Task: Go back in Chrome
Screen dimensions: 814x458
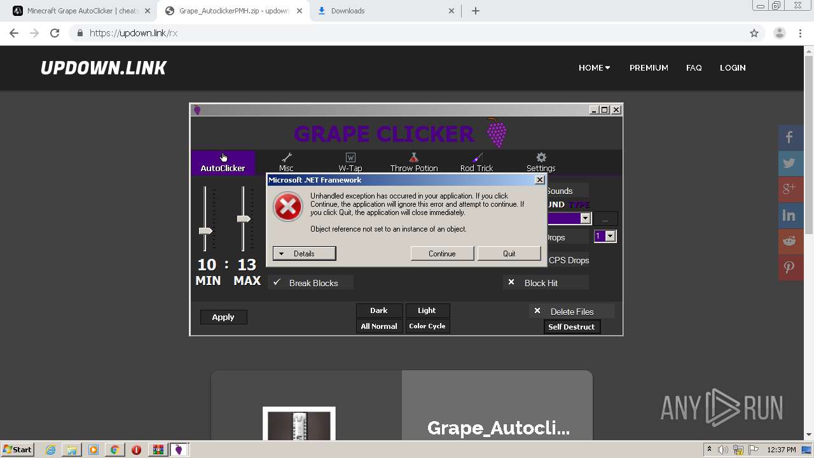Action: tap(14, 33)
